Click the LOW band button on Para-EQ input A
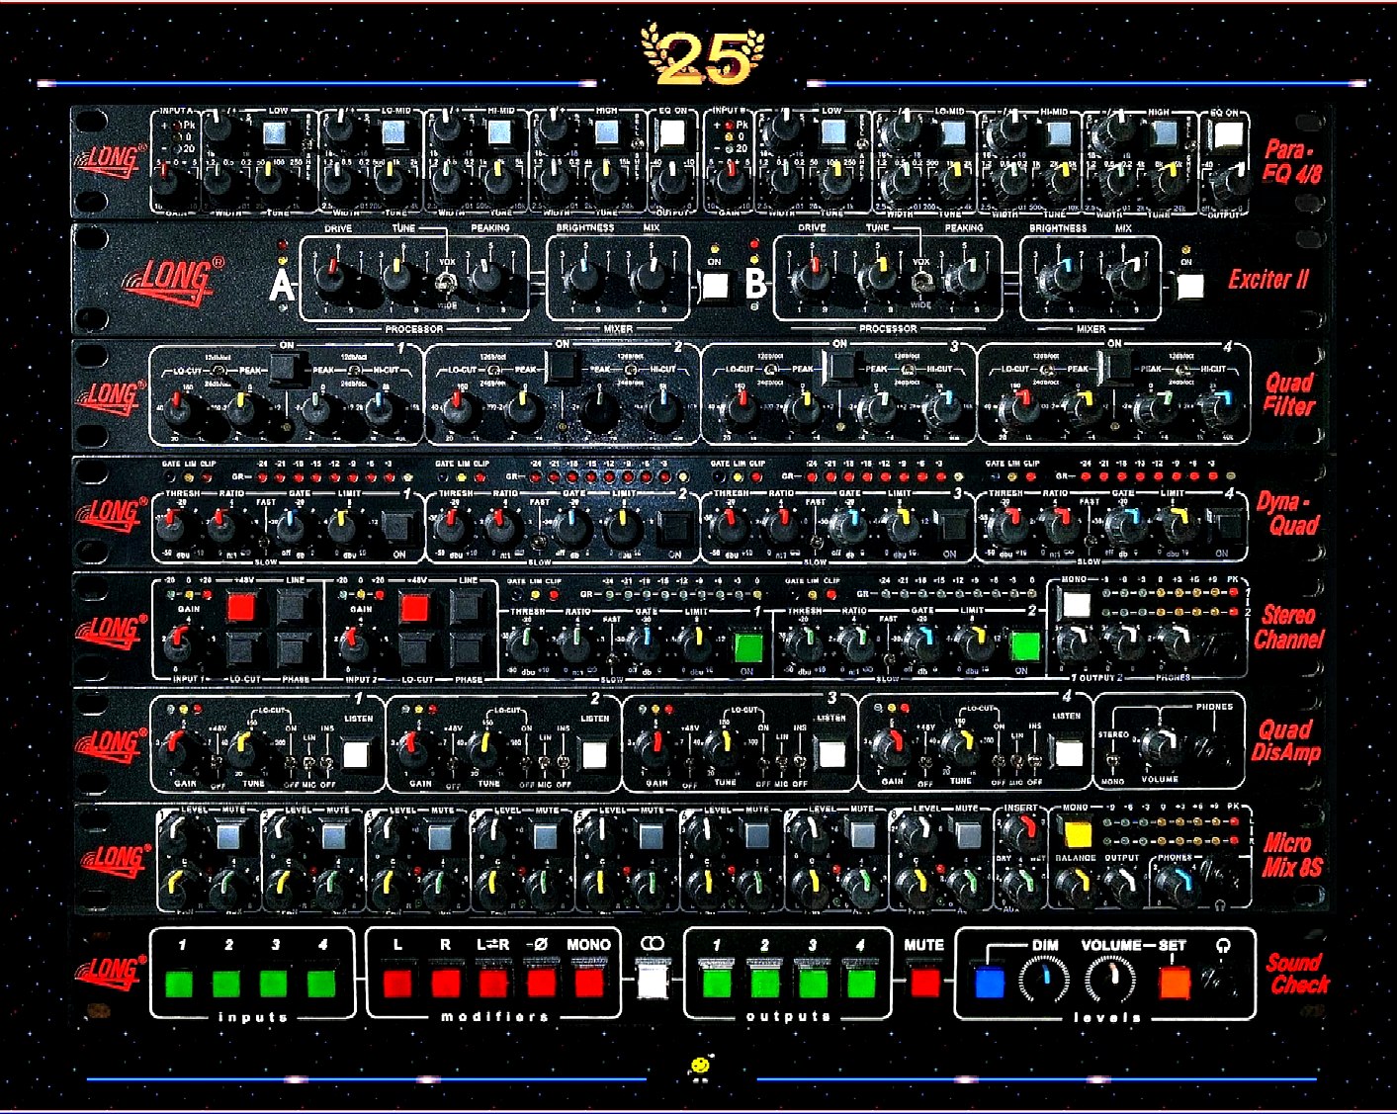1397x1114 pixels. pyautogui.click(x=277, y=133)
